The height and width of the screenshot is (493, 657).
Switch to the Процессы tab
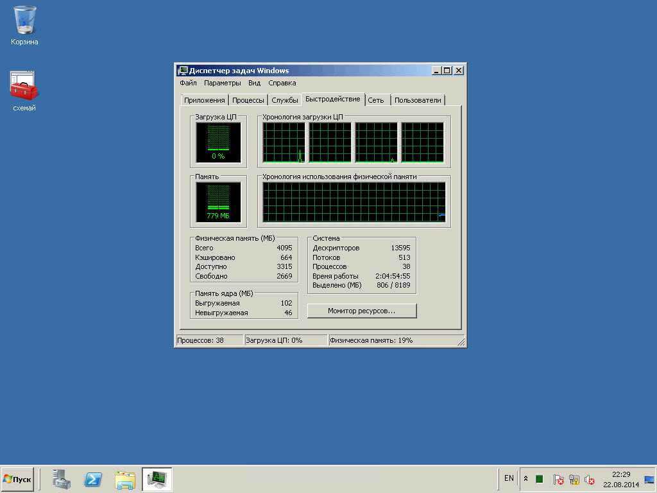[248, 100]
